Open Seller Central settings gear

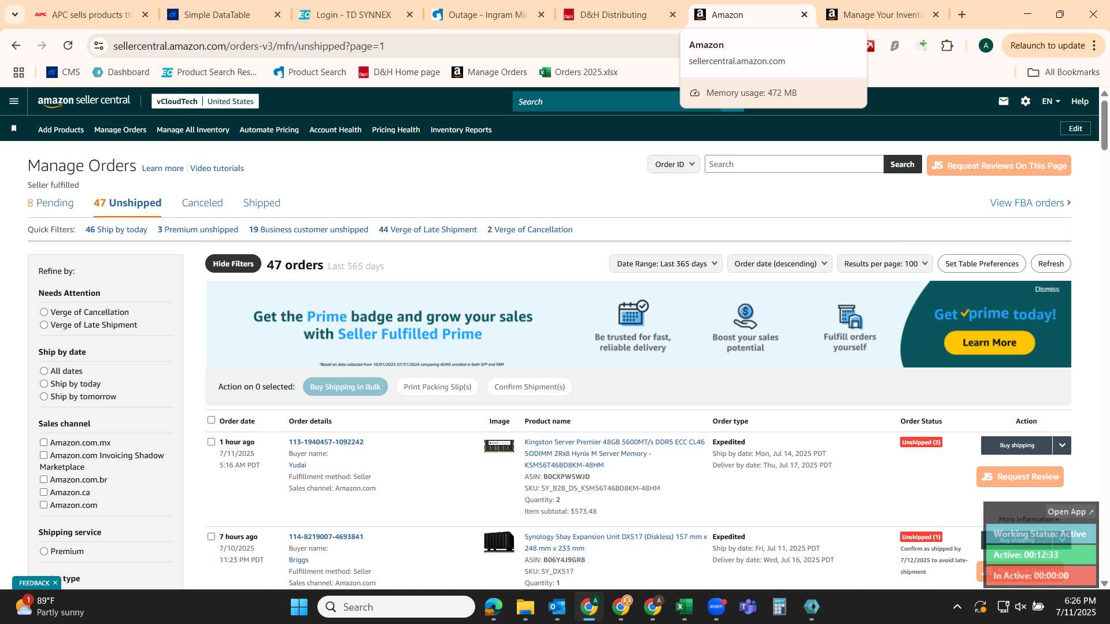(x=1026, y=101)
